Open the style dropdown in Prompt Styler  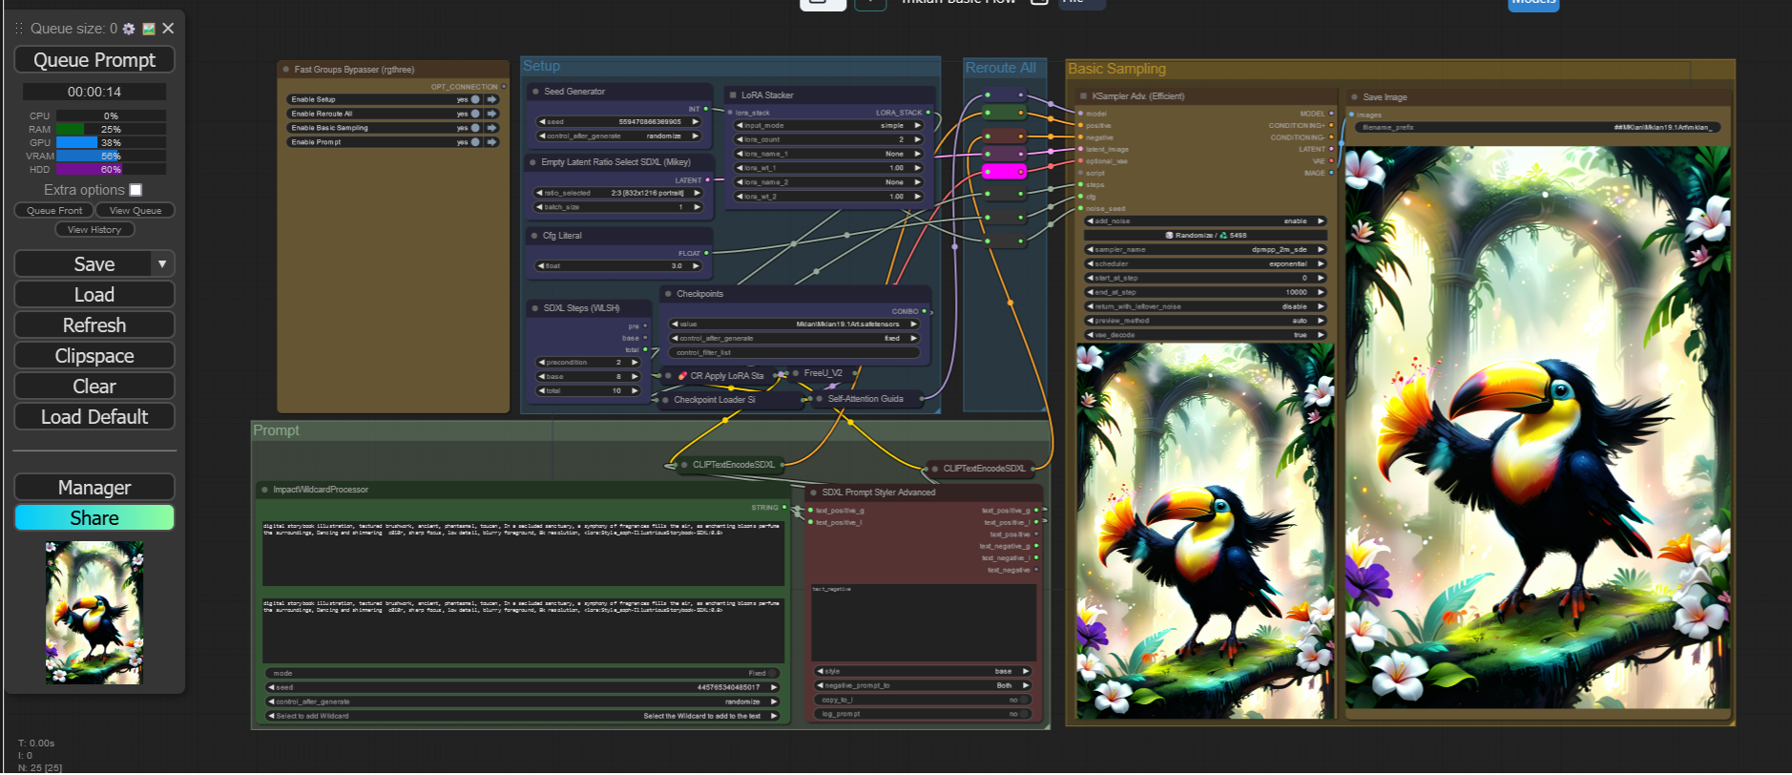922,671
